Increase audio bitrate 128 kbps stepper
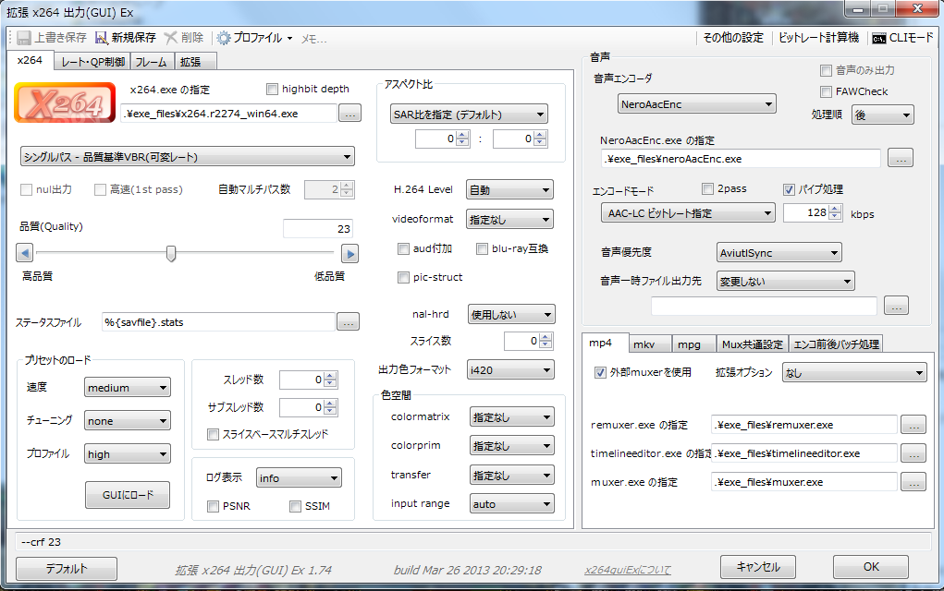 (835, 209)
